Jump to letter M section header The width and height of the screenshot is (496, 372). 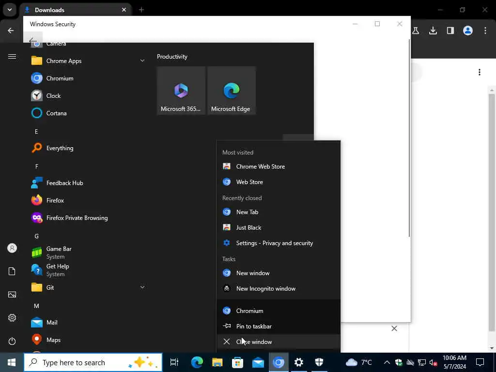tap(36, 306)
